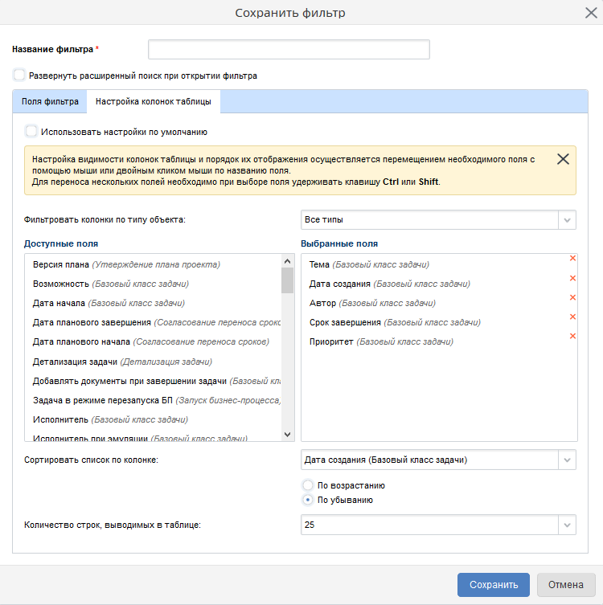Switch to Поля фильтра tab
The height and width of the screenshot is (605, 603).
50,102
